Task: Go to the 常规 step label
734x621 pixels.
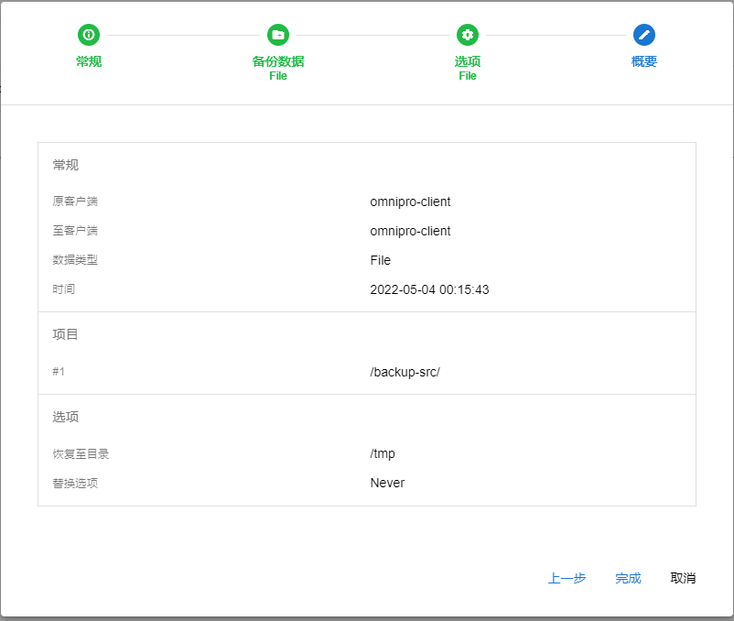Action: coord(89,61)
